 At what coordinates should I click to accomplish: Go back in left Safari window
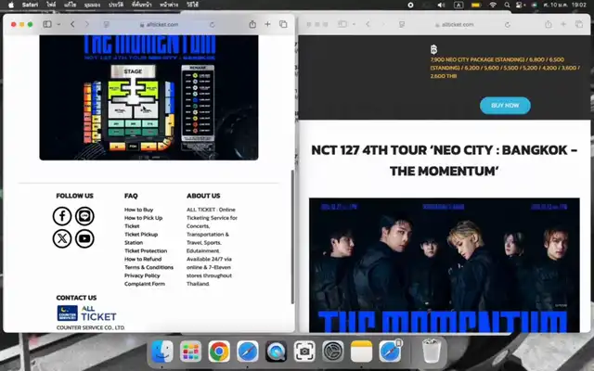(x=72, y=24)
